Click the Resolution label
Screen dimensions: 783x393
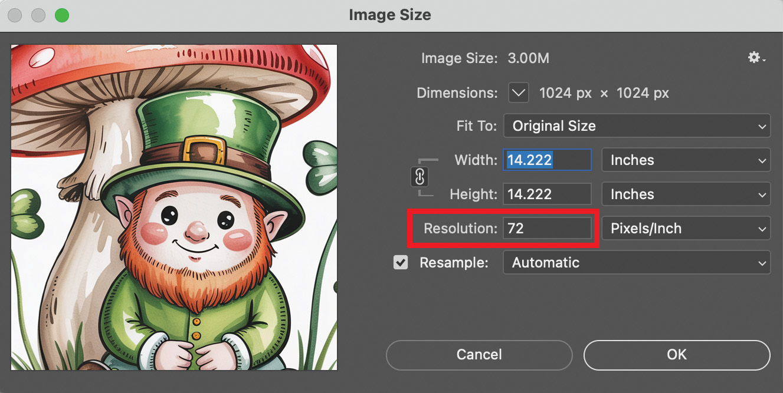click(x=460, y=229)
